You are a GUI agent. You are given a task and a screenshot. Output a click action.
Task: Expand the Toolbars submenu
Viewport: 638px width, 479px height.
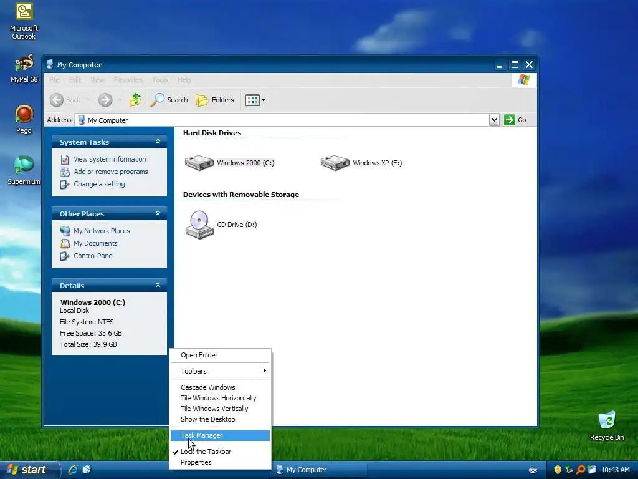(220, 371)
